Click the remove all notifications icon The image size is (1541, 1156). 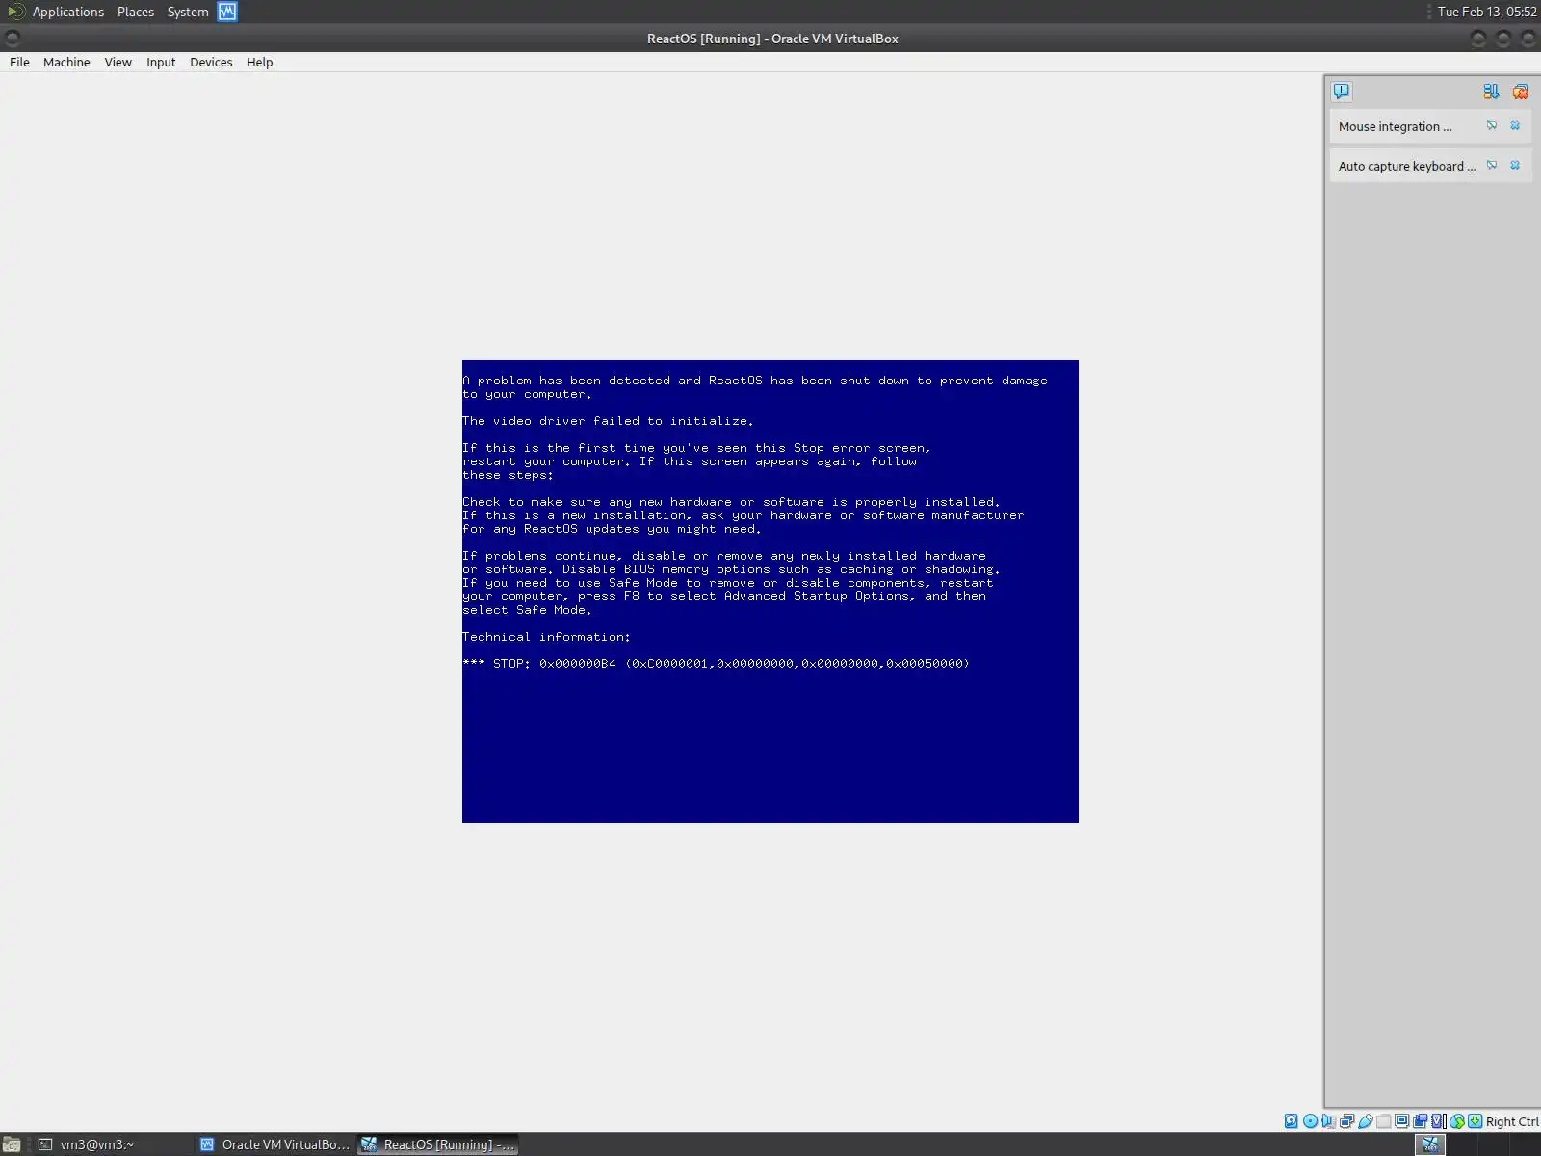tap(1520, 92)
